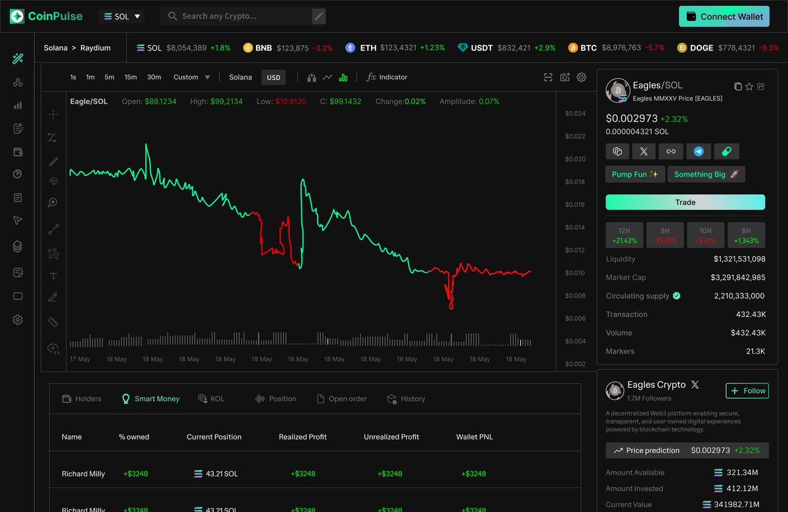Select BTC in the ticker strip
The height and width of the screenshot is (512, 788).
616,48
